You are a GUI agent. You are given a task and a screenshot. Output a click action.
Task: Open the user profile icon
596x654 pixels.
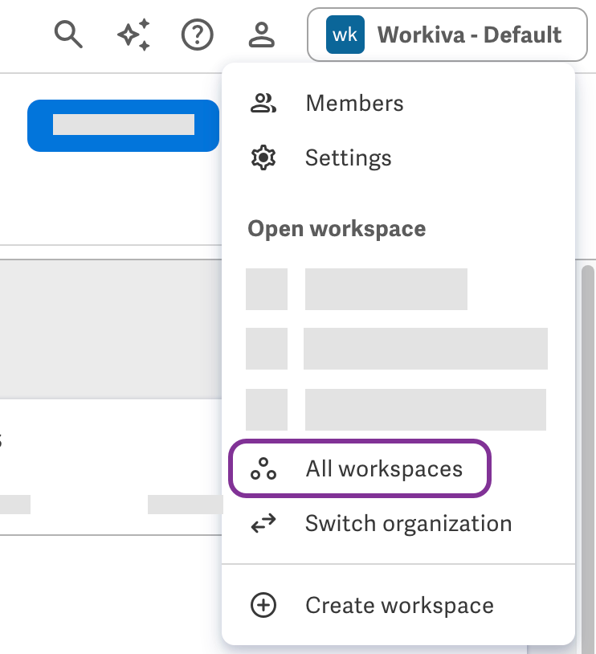[262, 35]
